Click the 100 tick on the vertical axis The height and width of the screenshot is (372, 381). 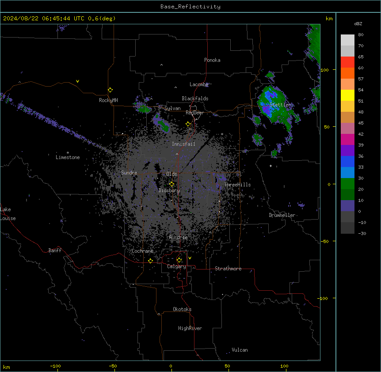pyautogui.click(x=324, y=70)
